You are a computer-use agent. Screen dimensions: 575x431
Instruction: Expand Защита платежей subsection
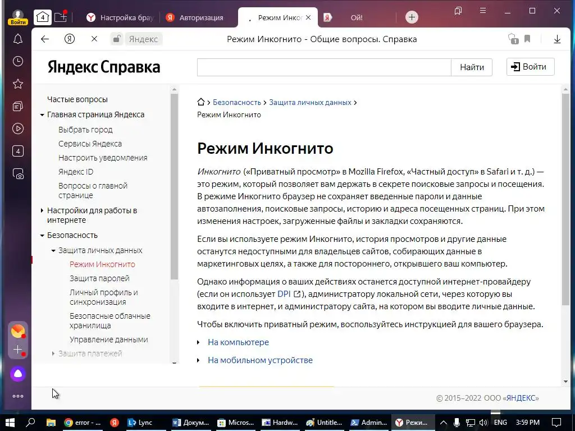pyautogui.click(x=53, y=354)
